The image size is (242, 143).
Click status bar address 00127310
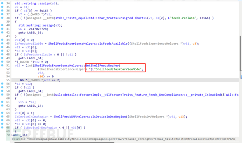pyautogui.click(x=19, y=139)
